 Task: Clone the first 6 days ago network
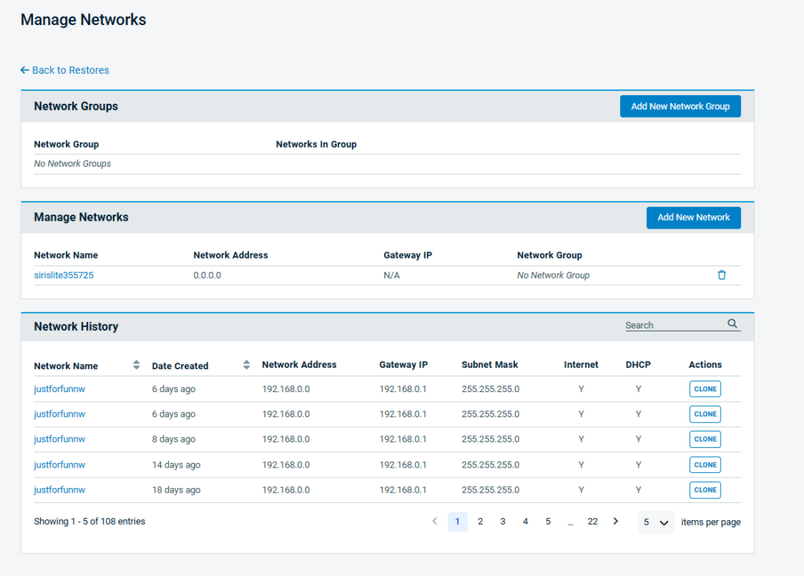(705, 389)
